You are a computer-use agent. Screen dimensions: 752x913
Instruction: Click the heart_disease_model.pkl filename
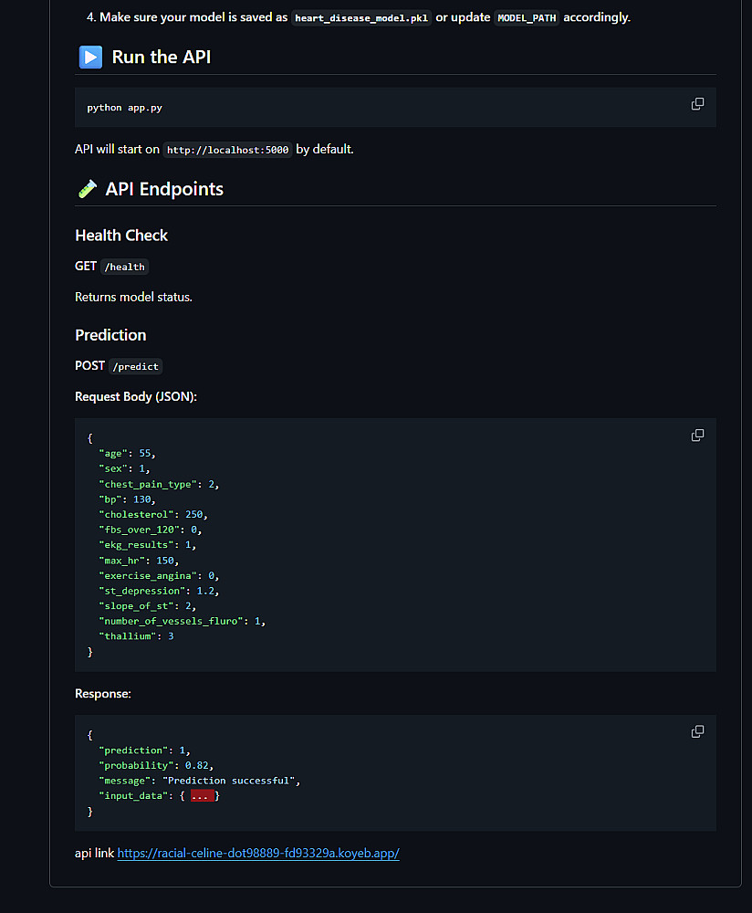[x=361, y=18]
